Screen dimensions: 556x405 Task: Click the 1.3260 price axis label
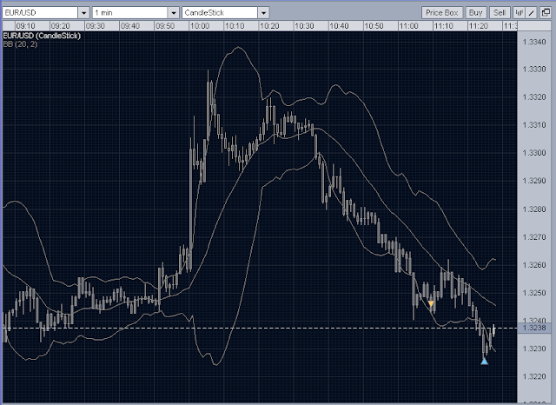point(534,265)
